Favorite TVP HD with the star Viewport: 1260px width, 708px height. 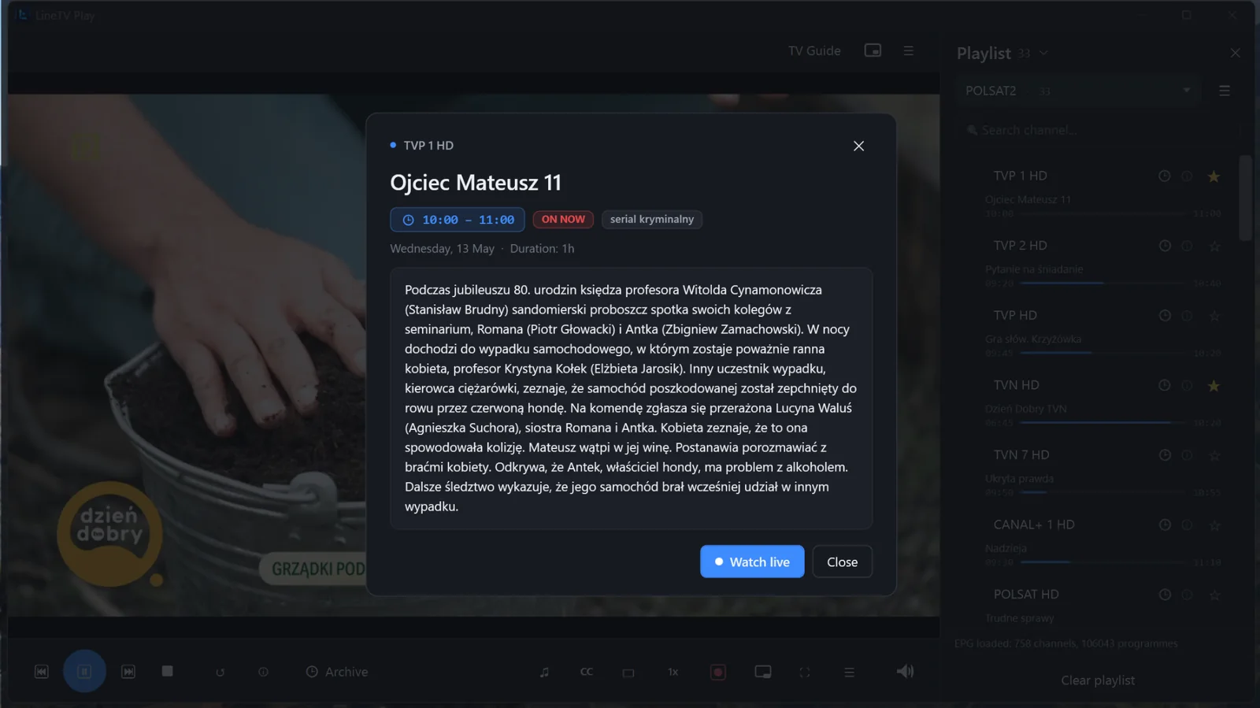pyautogui.click(x=1214, y=316)
